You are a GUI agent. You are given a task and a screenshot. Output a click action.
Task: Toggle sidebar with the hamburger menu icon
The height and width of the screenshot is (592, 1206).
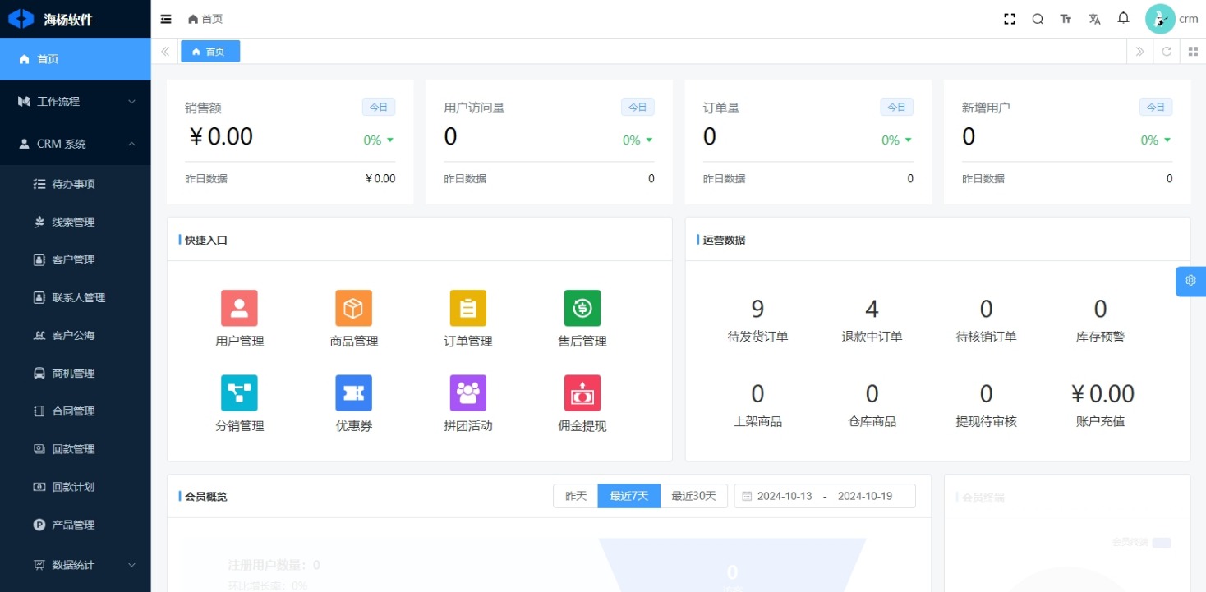tap(166, 19)
